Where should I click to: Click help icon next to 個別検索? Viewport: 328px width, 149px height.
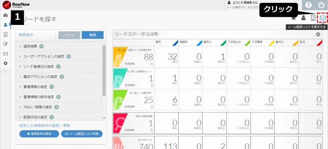(41, 47)
